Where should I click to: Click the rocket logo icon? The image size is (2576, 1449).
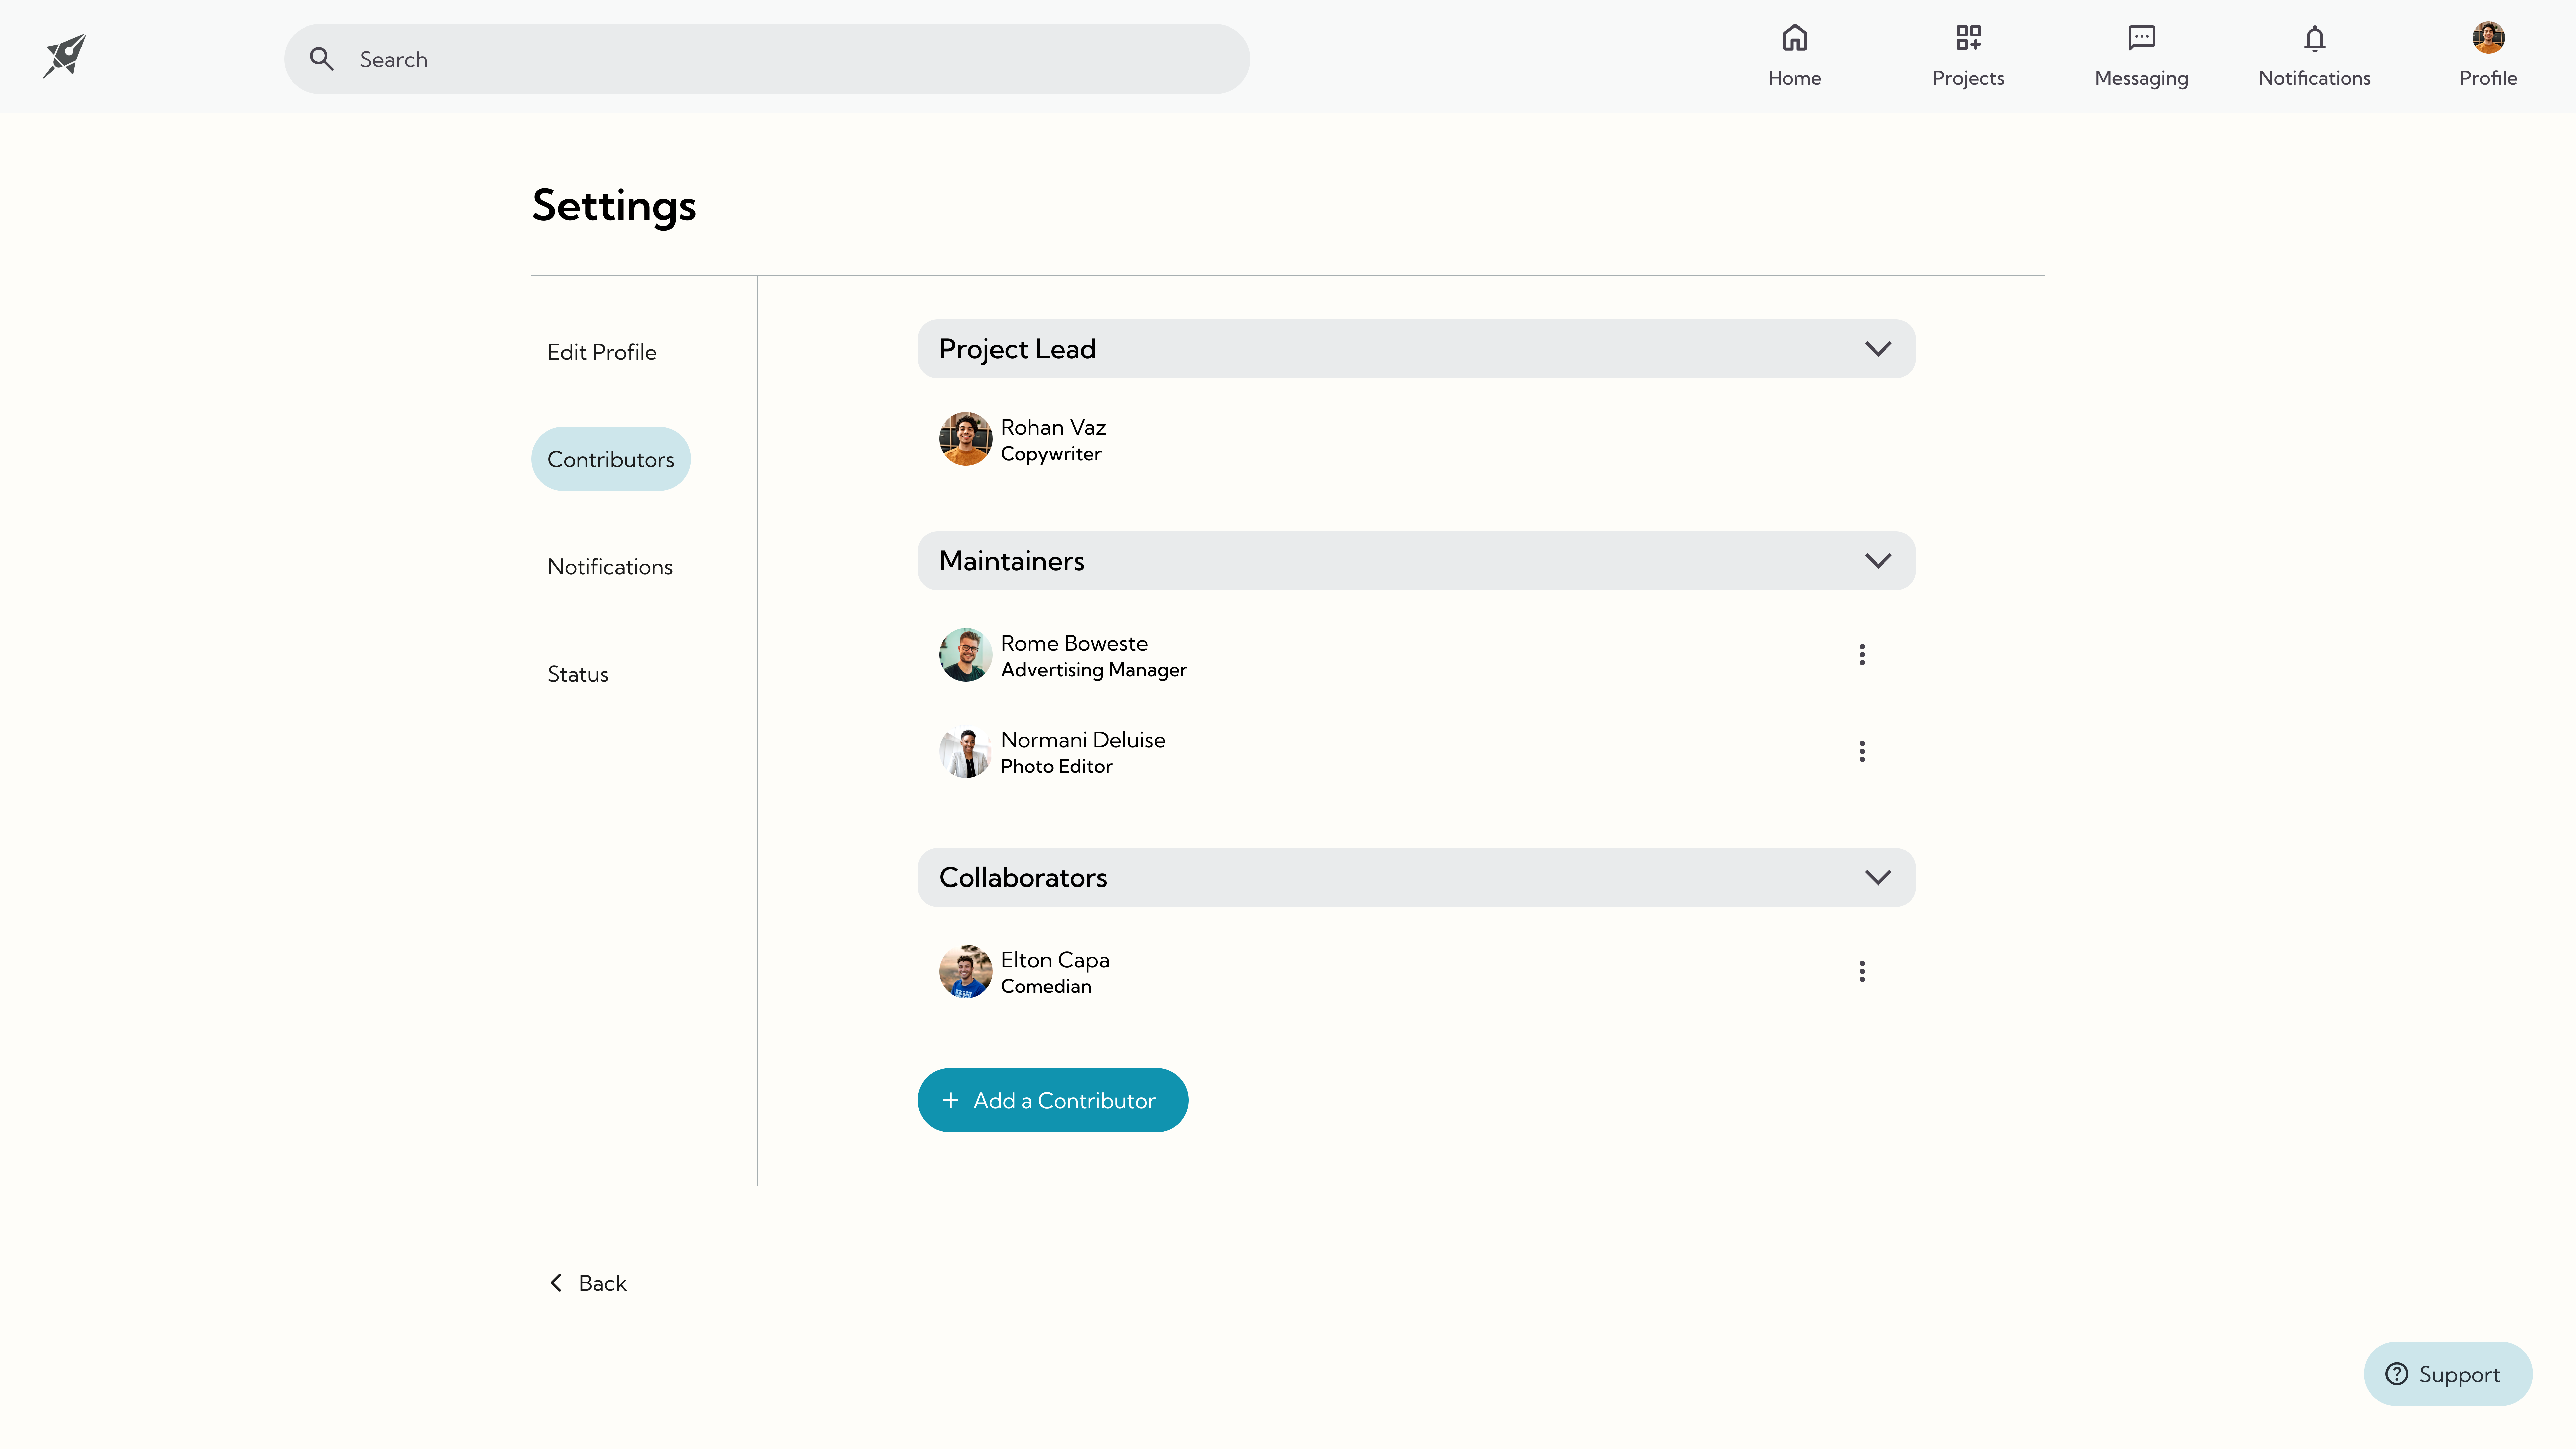tap(64, 56)
